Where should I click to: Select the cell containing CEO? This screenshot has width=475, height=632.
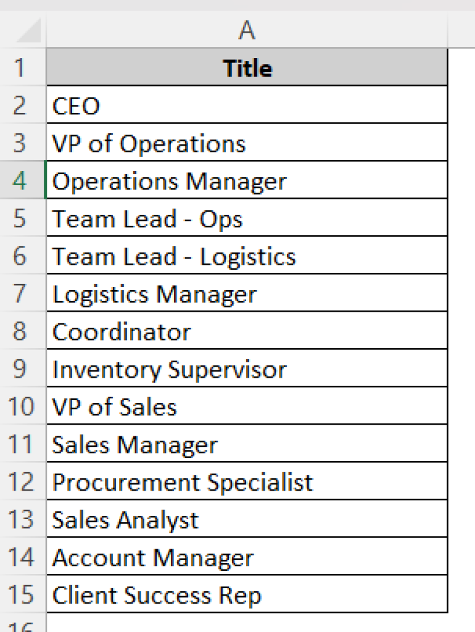[247, 106]
